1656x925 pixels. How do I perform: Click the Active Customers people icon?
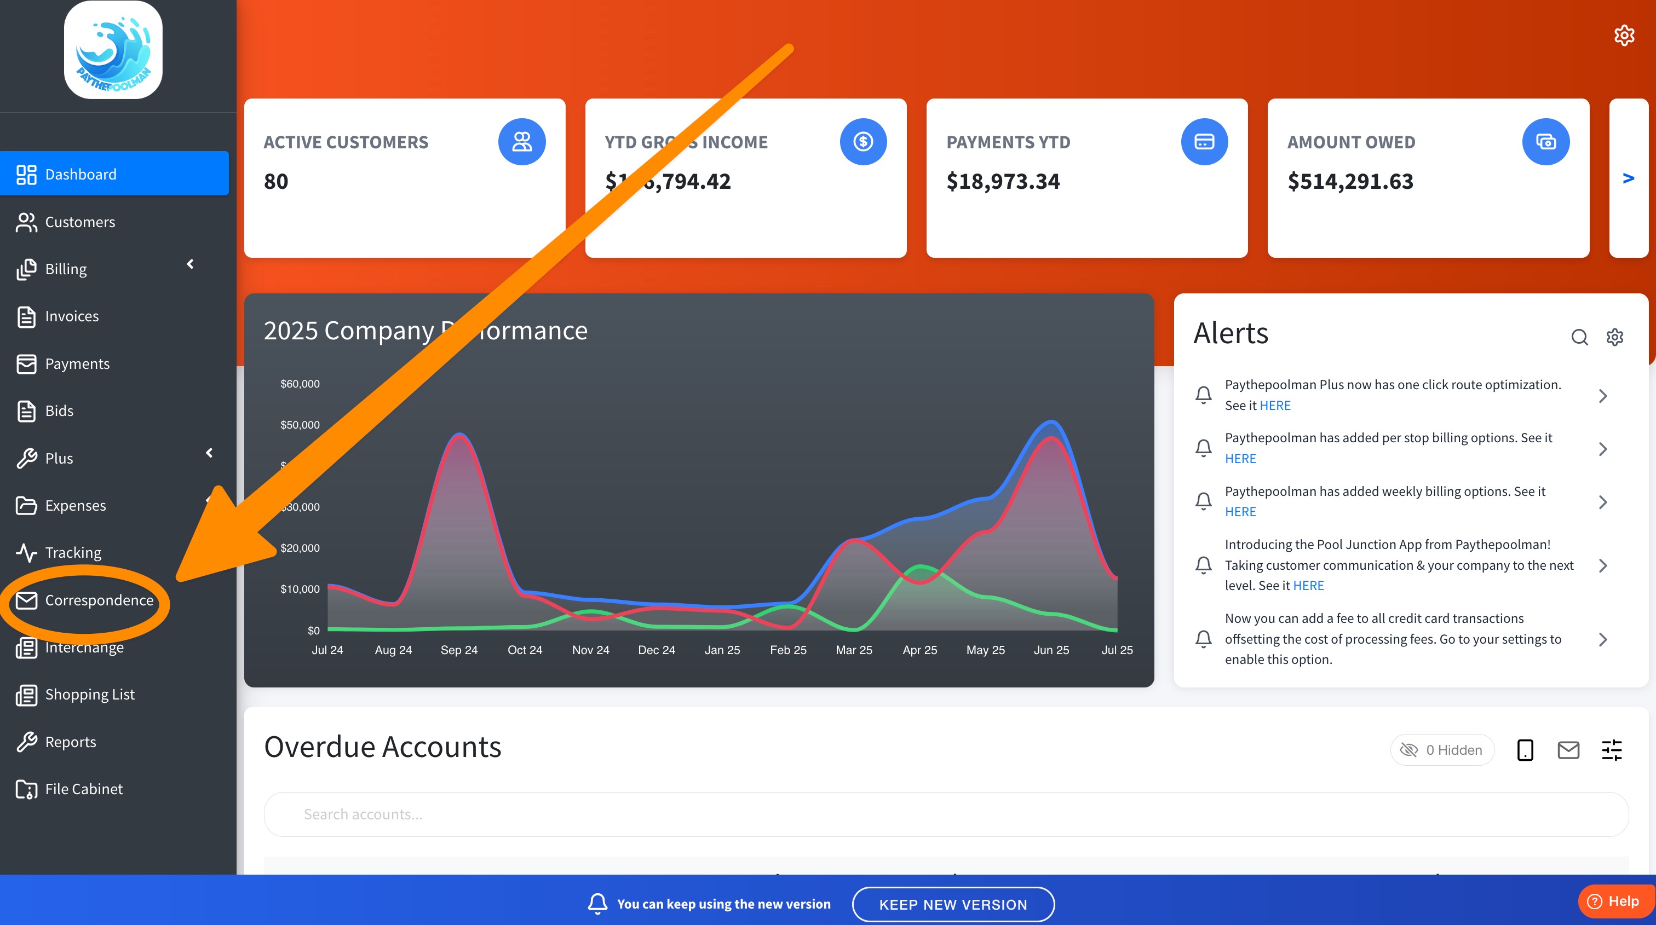click(x=521, y=141)
